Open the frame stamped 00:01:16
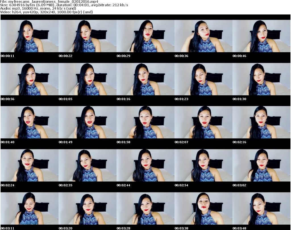 point(145,79)
